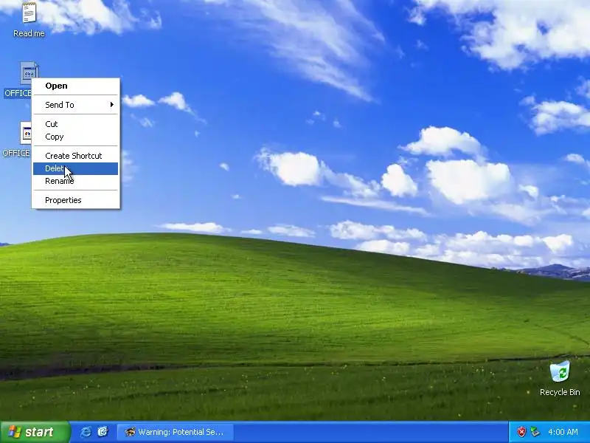
Task: Click the Start button
Action: tap(35, 432)
